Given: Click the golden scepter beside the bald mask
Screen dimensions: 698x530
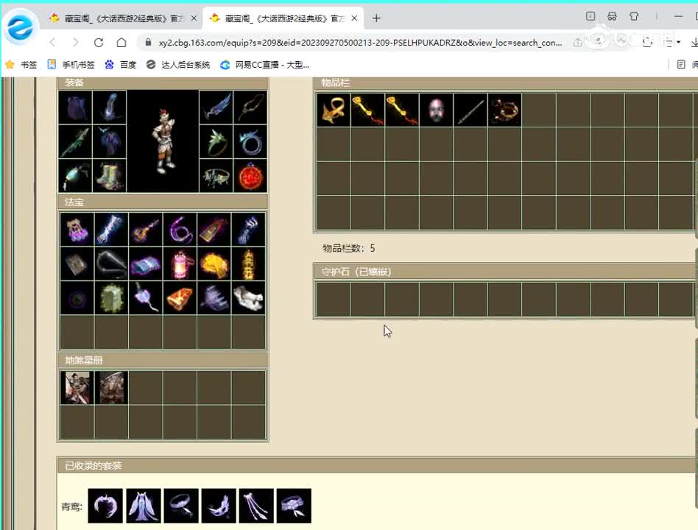Looking at the screenshot, I should [402, 110].
